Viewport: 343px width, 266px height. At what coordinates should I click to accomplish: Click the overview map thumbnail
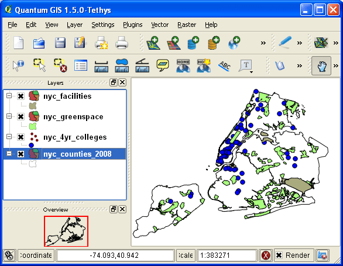(66, 232)
